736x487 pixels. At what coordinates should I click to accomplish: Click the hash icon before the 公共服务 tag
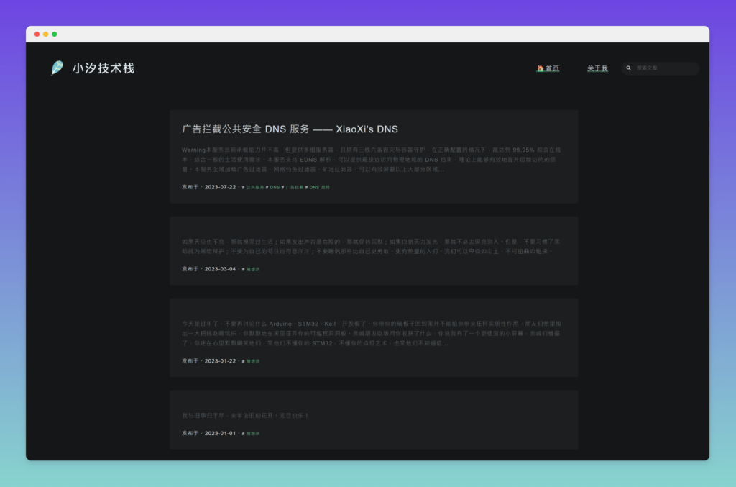[x=243, y=187]
